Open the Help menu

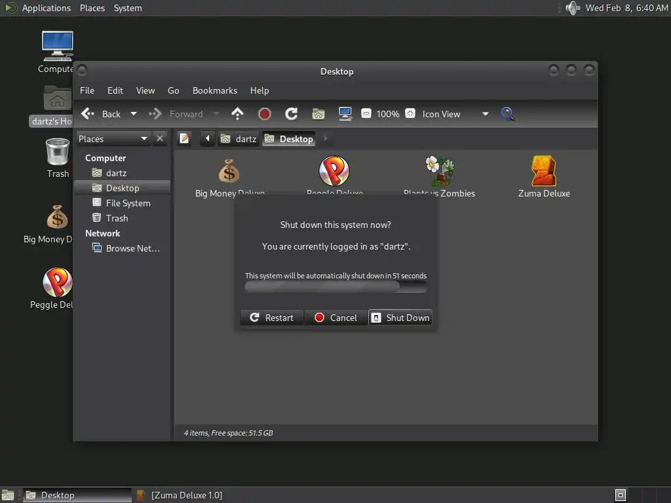point(259,90)
